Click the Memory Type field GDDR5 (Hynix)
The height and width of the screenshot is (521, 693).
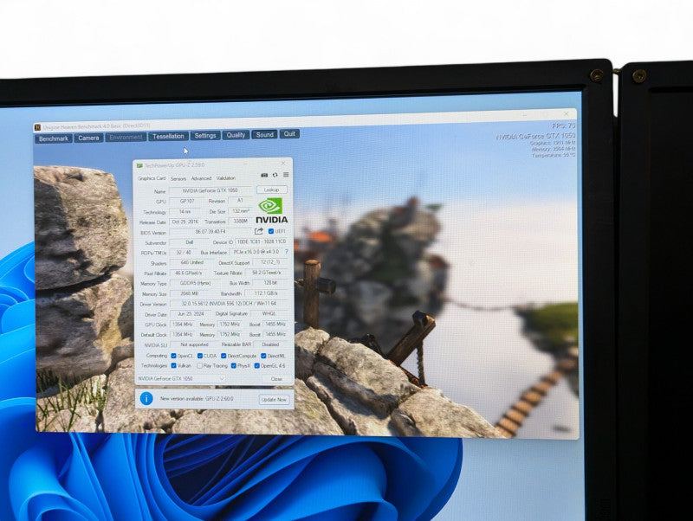[195, 283]
